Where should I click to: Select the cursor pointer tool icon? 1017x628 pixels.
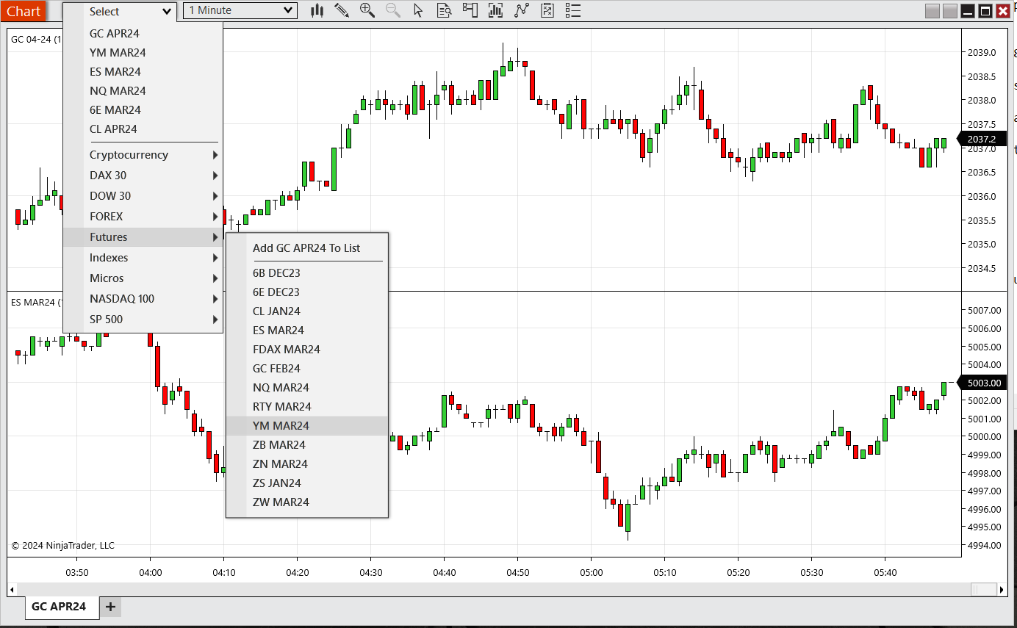click(x=418, y=10)
